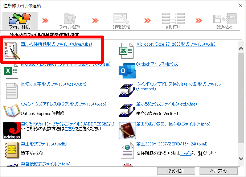Click the Outlook address book icon

[x=127, y=71]
